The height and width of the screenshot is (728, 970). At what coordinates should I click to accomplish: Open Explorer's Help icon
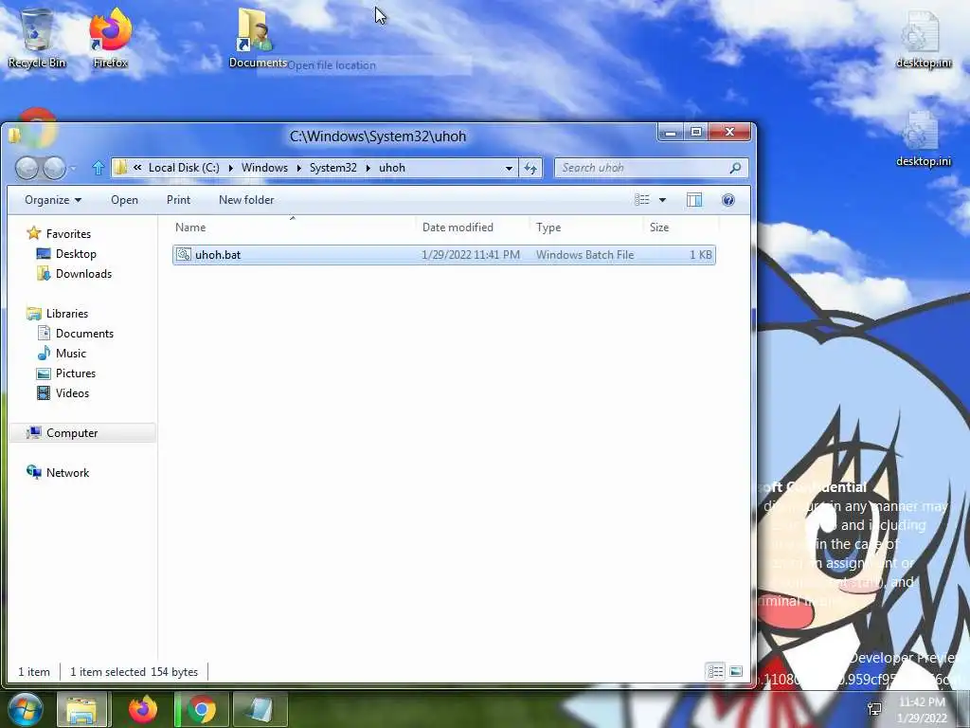(728, 199)
